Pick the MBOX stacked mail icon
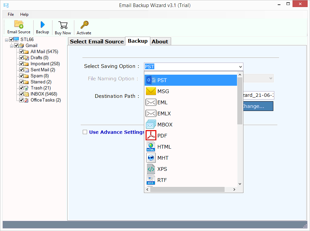310x231 pixels. click(151, 124)
